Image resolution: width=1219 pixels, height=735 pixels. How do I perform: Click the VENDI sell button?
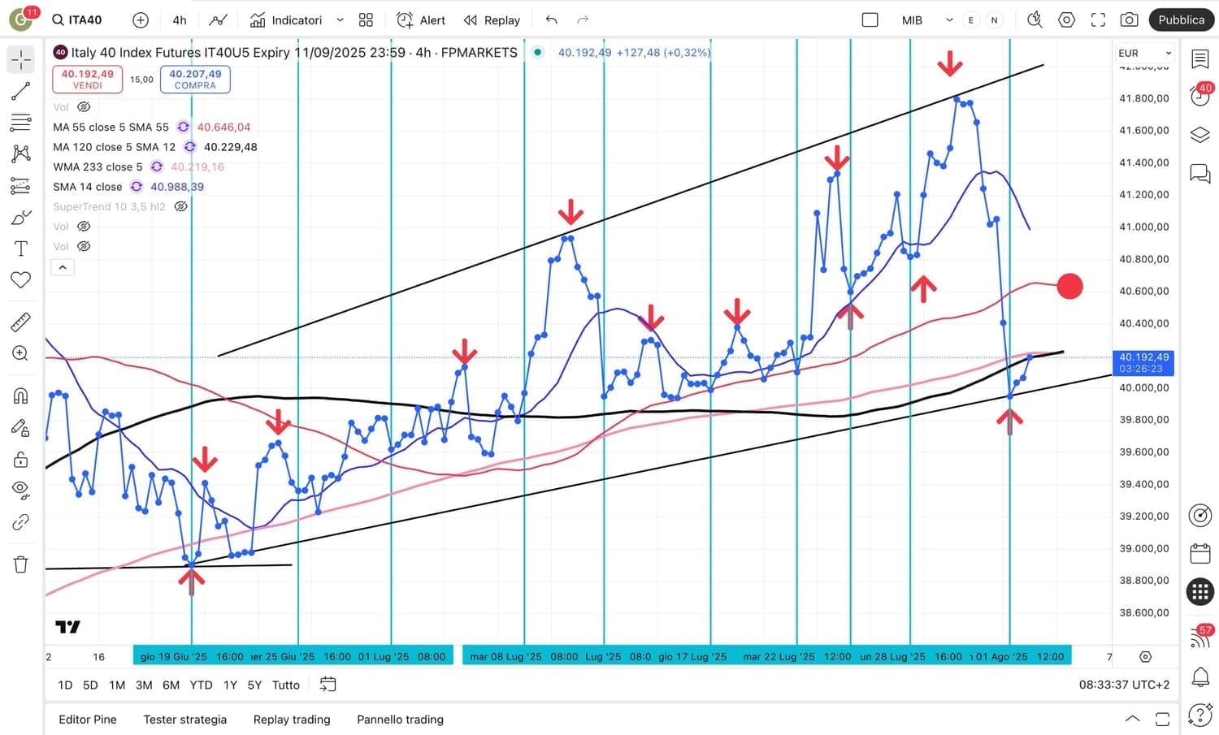pyautogui.click(x=88, y=79)
